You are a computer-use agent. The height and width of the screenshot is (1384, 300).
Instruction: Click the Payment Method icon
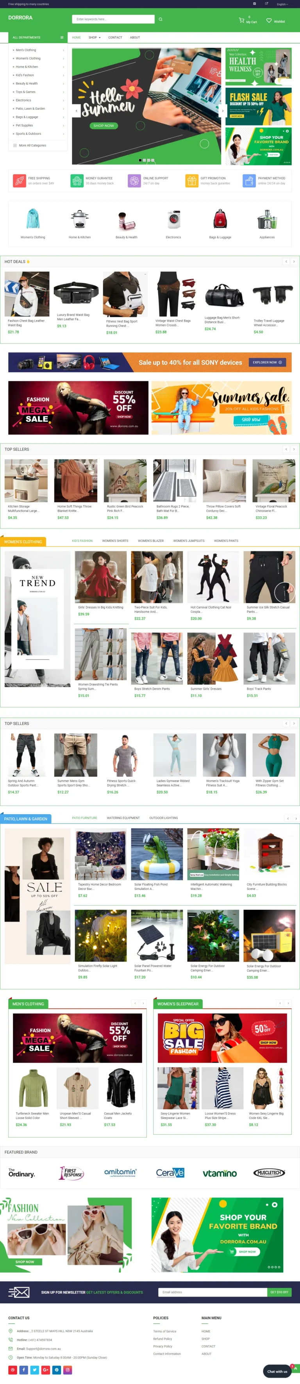click(248, 181)
